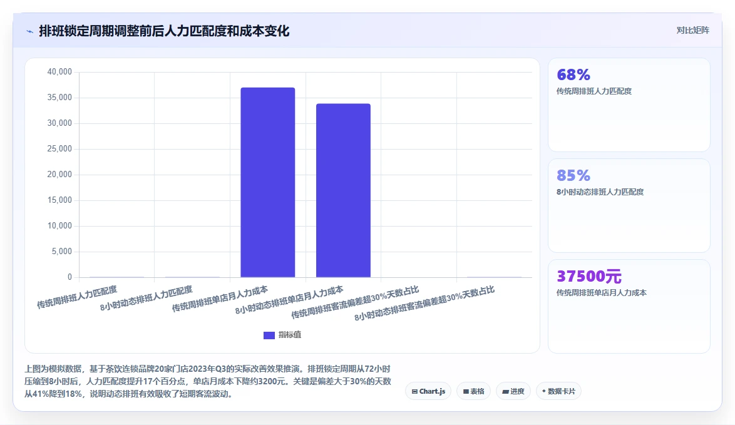The width and height of the screenshot is (735, 425).
Task: Click the 68% value text
Action: [x=573, y=74]
